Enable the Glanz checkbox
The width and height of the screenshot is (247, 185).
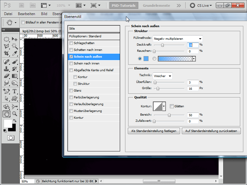[71, 90]
